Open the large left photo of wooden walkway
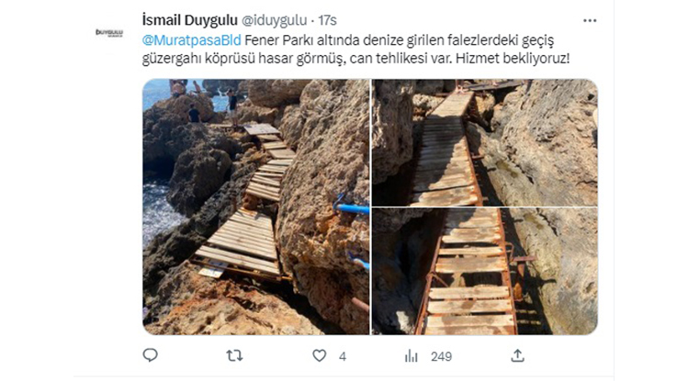 coord(255,207)
